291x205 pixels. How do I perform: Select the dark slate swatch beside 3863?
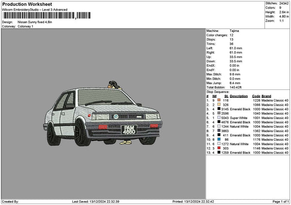point(219,131)
